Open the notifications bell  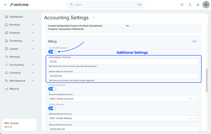(190, 5)
